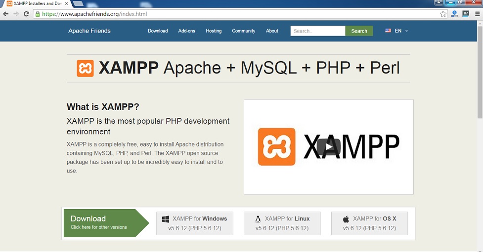Click the Apache Friends site title

[x=89, y=31]
